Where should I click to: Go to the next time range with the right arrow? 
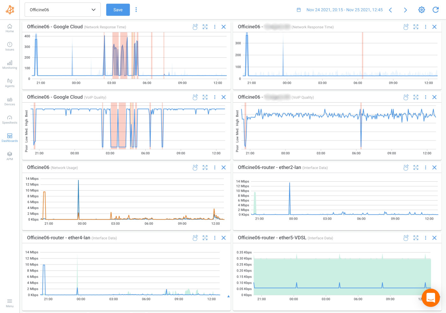[x=405, y=10]
